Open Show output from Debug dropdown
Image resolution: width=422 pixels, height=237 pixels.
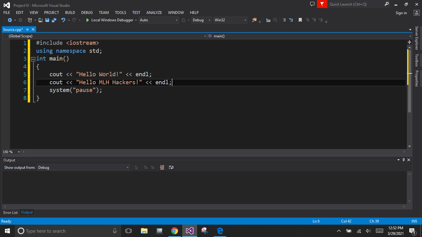point(83,167)
